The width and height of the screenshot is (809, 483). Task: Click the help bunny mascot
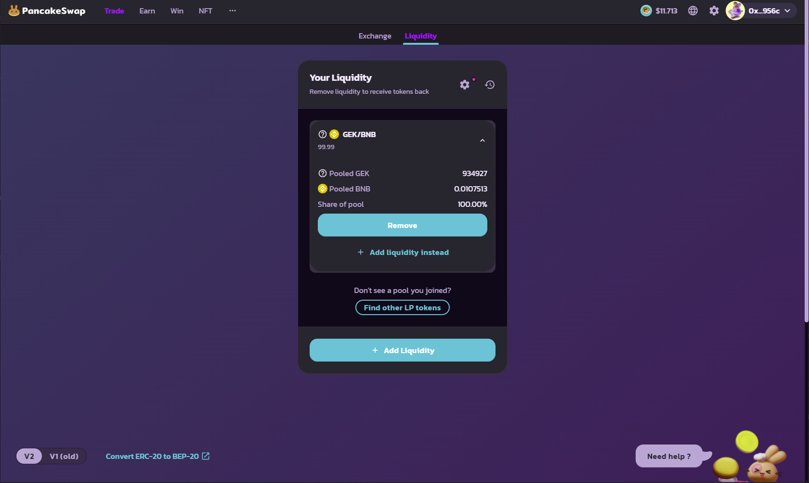[x=765, y=465]
